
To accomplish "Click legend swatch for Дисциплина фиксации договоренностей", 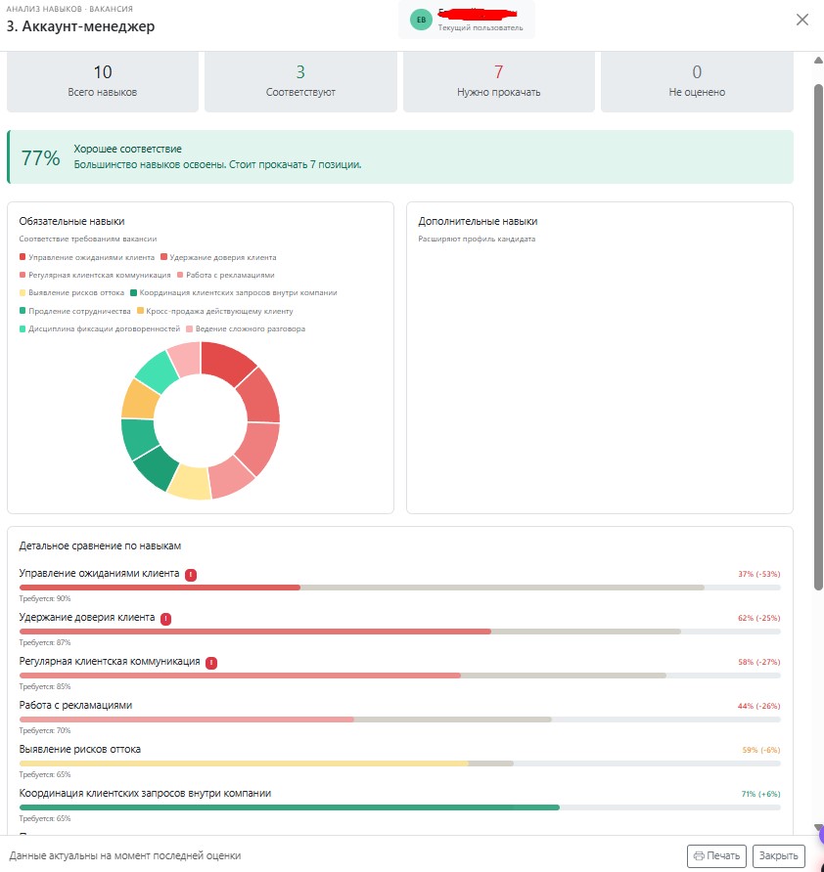I will tap(23, 328).
